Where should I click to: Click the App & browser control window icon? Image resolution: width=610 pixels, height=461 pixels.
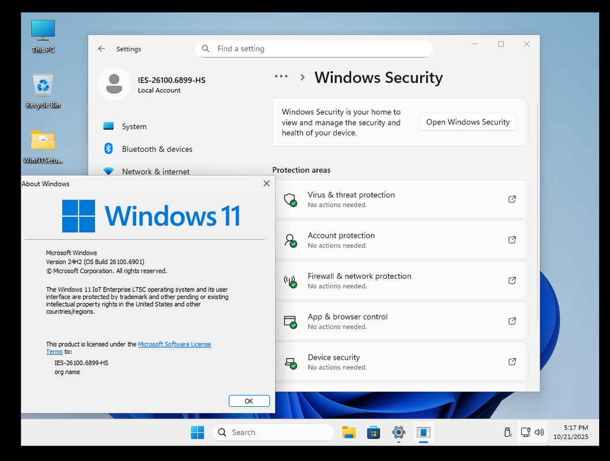[x=290, y=322]
